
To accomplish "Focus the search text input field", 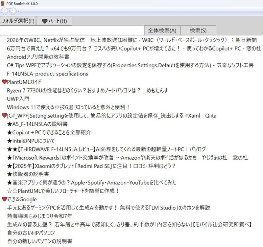I will point(72,30).
